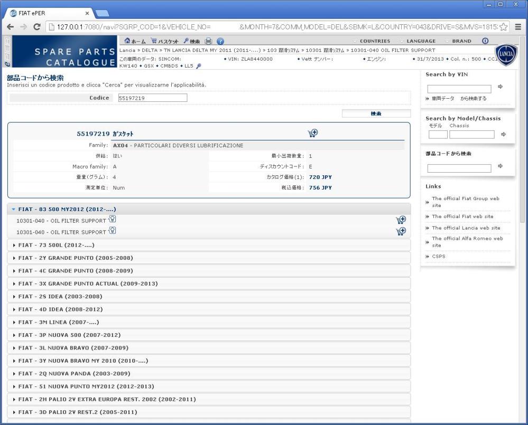Click vehicle data search link under VIN
Viewport: 528px width, 425px height.
click(459, 99)
